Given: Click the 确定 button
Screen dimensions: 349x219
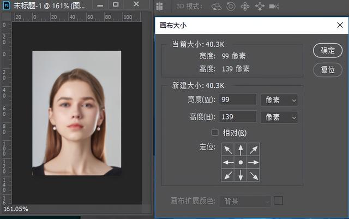Looking at the screenshot, I should [328, 50].
